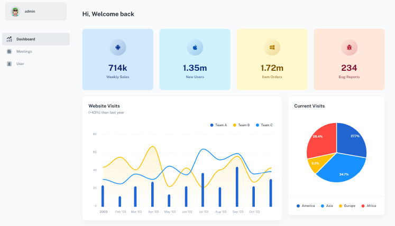Toggle Team A series in chart legend
395x226 pixels.
click(218, 125)
